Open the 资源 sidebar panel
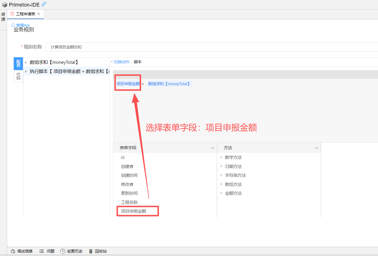Image resolution: width=378 pixels, height=256 pixels. click(3, 17)
